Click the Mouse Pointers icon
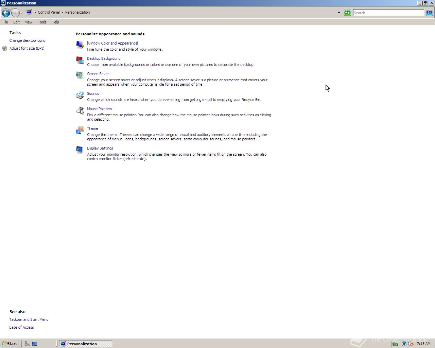Image resolution: width=435 pixels, height=348 pixels. tap(80, 110)
